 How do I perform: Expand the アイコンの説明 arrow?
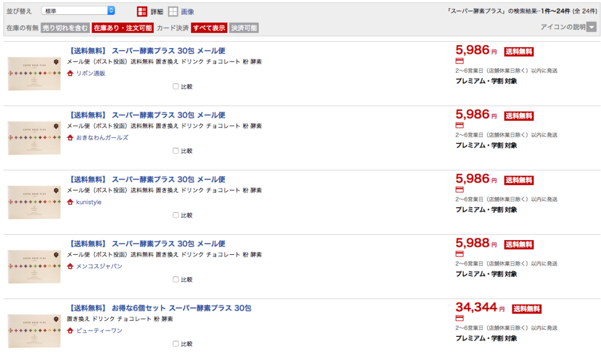coord(591,27)
